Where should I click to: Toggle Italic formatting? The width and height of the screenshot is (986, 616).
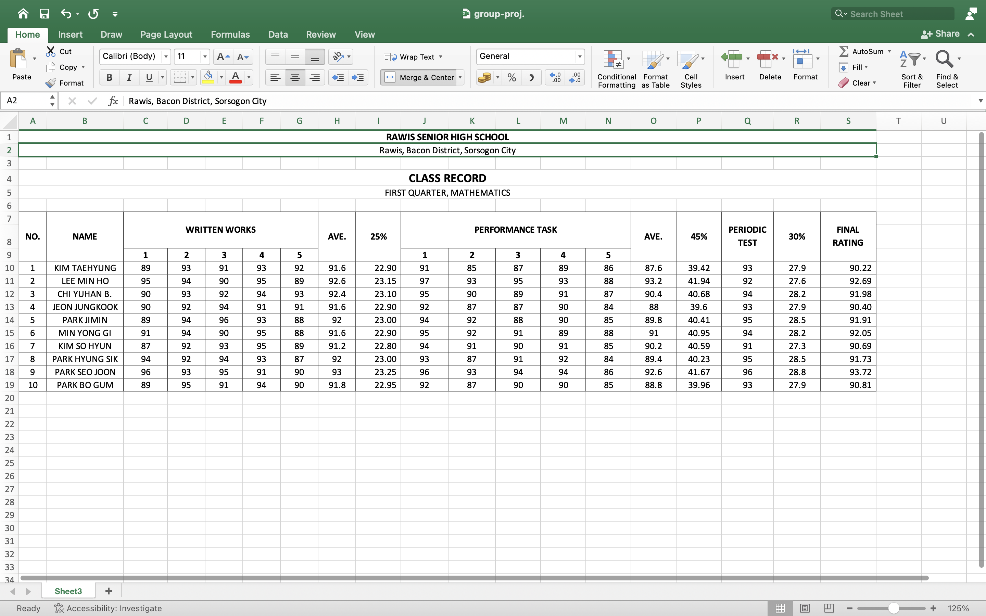coord(129,77)
